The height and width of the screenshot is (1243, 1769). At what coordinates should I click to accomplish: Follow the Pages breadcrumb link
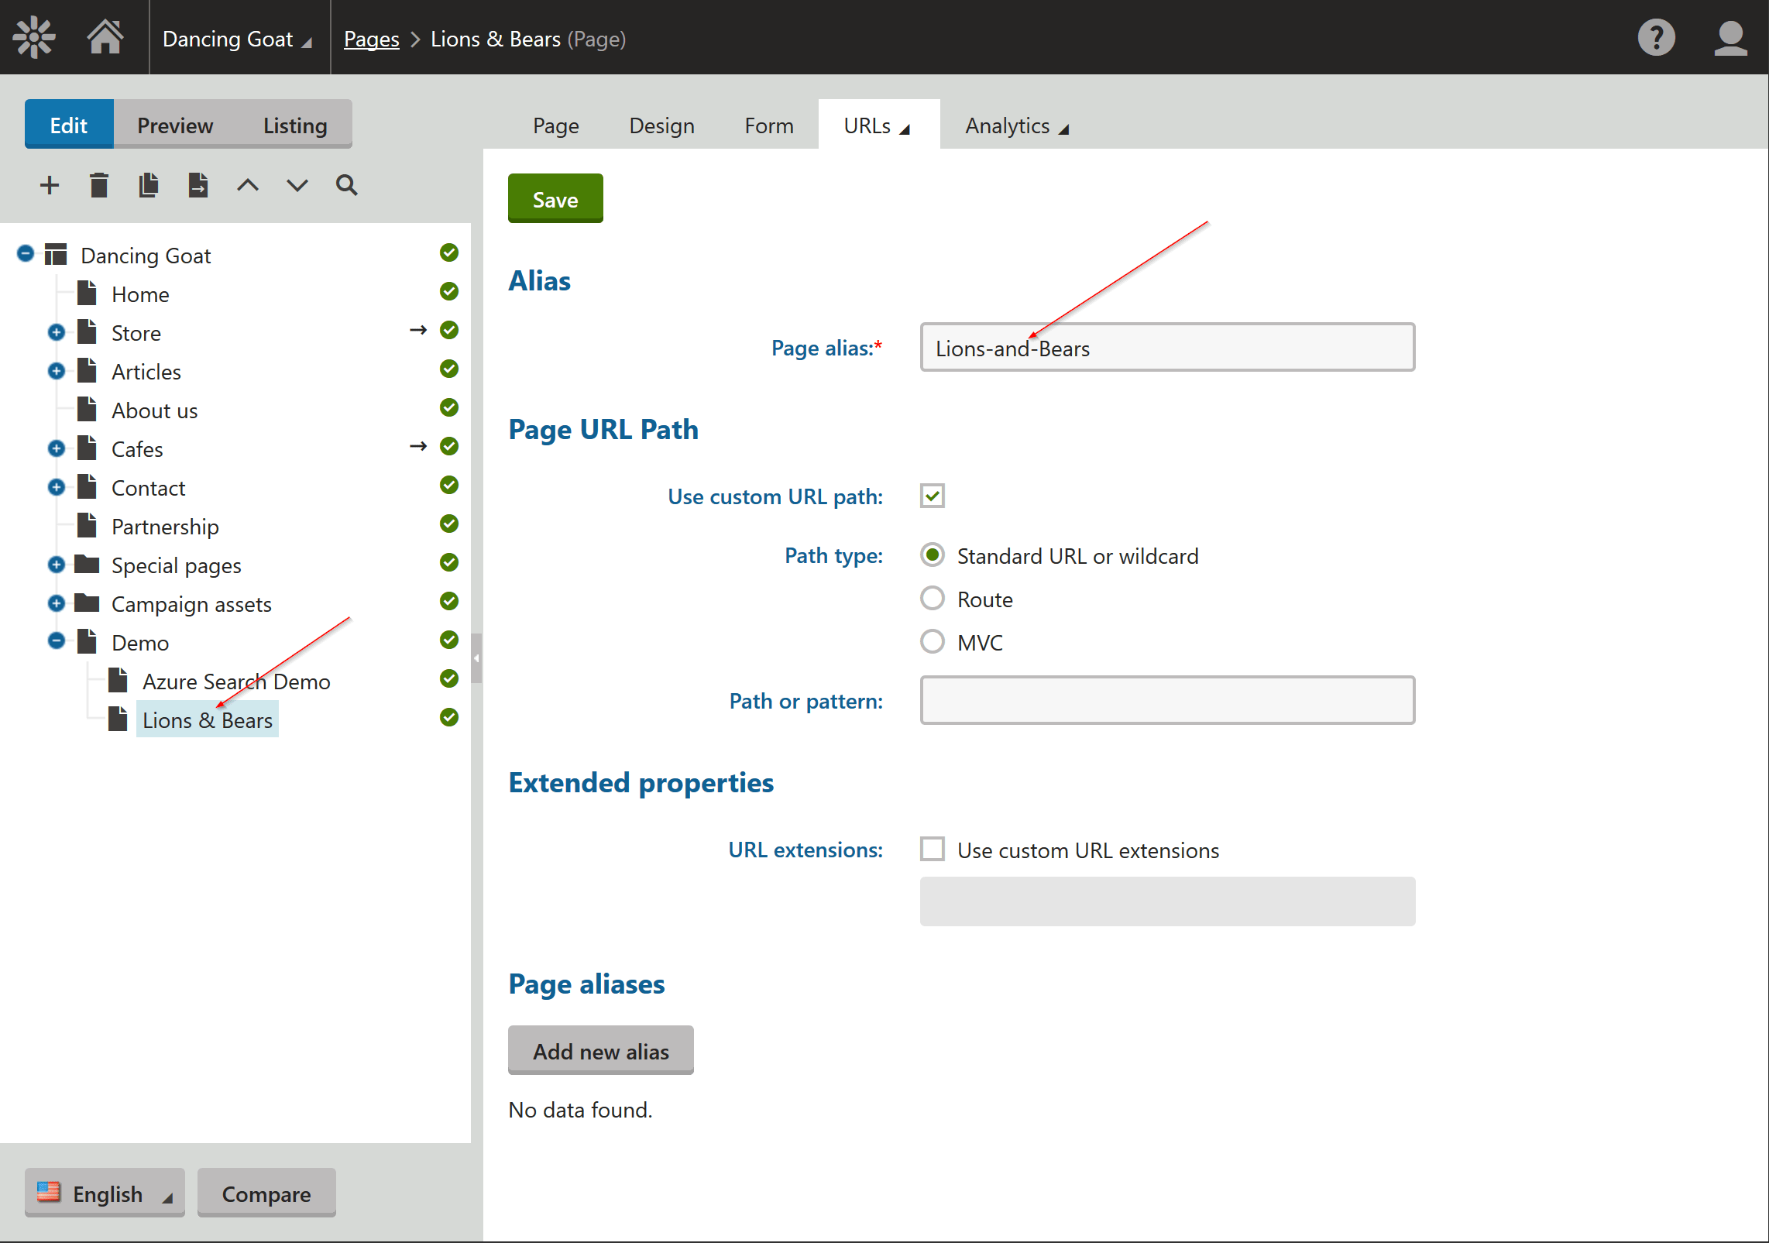pos(371,39)
